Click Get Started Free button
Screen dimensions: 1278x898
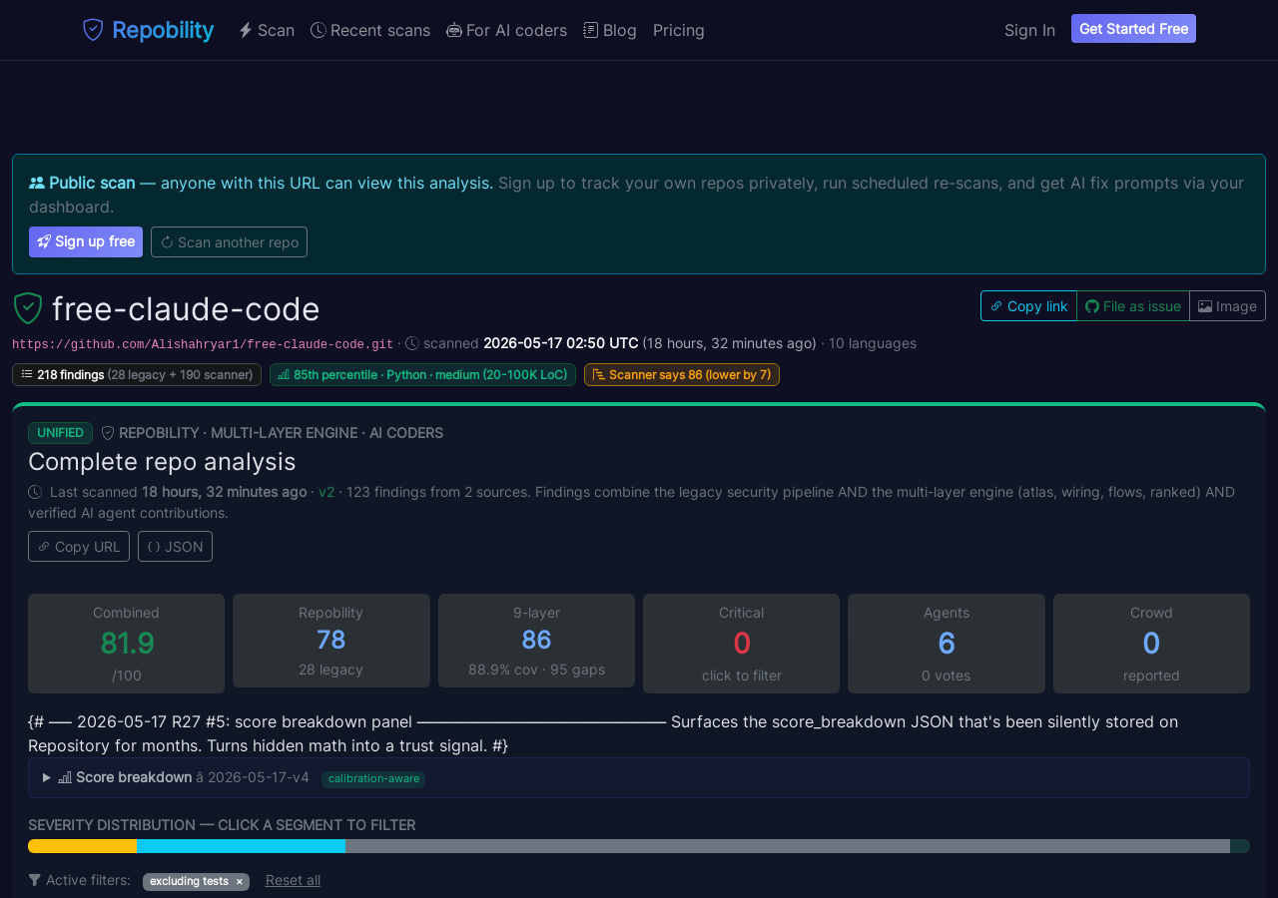click(1133, 29)
